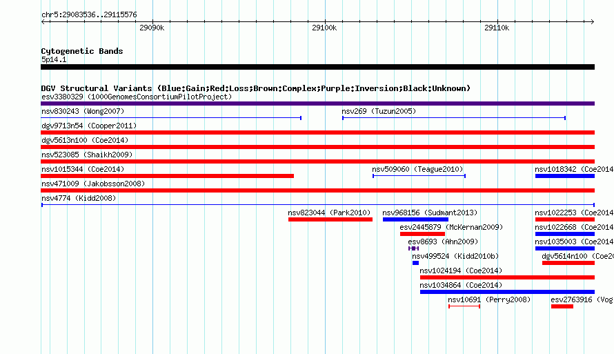Open nsv4774 (Kidd2008) label

[x=79, y=198]
